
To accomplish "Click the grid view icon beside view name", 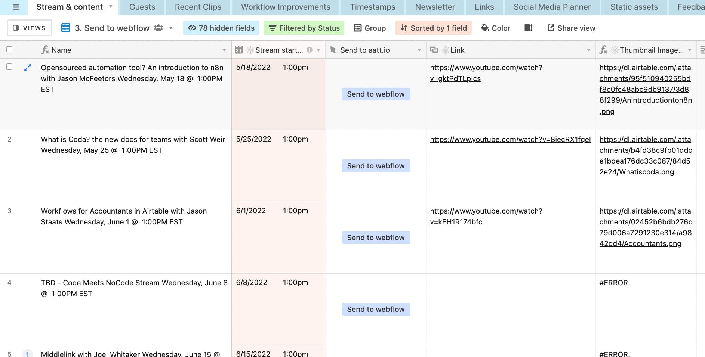I will (66, 28).
